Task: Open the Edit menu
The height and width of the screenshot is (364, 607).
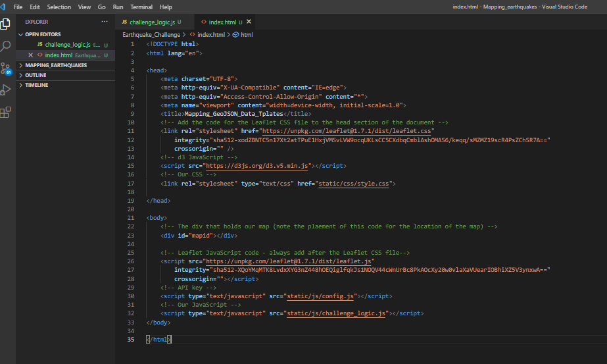Action: 35,7
